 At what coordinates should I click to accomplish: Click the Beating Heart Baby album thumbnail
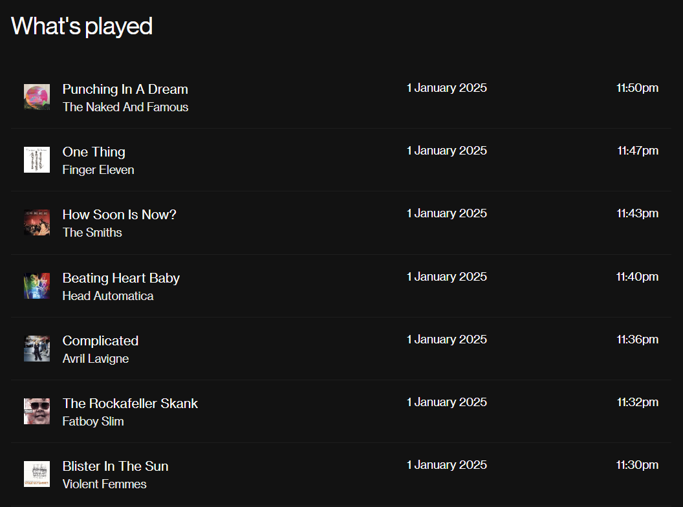click(x=37, y=286)
